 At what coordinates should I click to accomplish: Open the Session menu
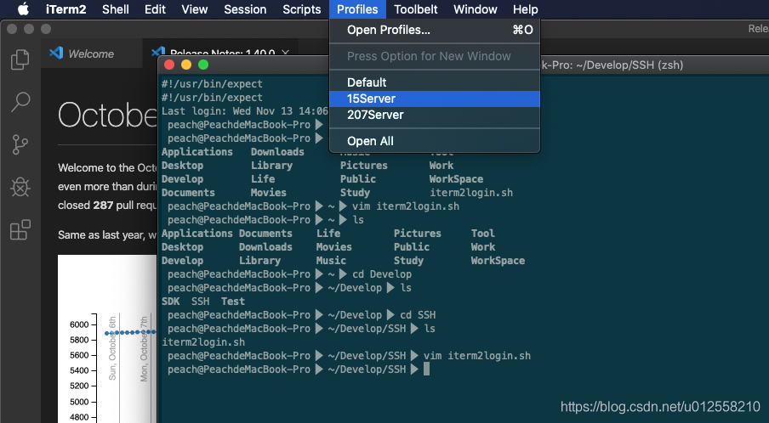point(245,9)
